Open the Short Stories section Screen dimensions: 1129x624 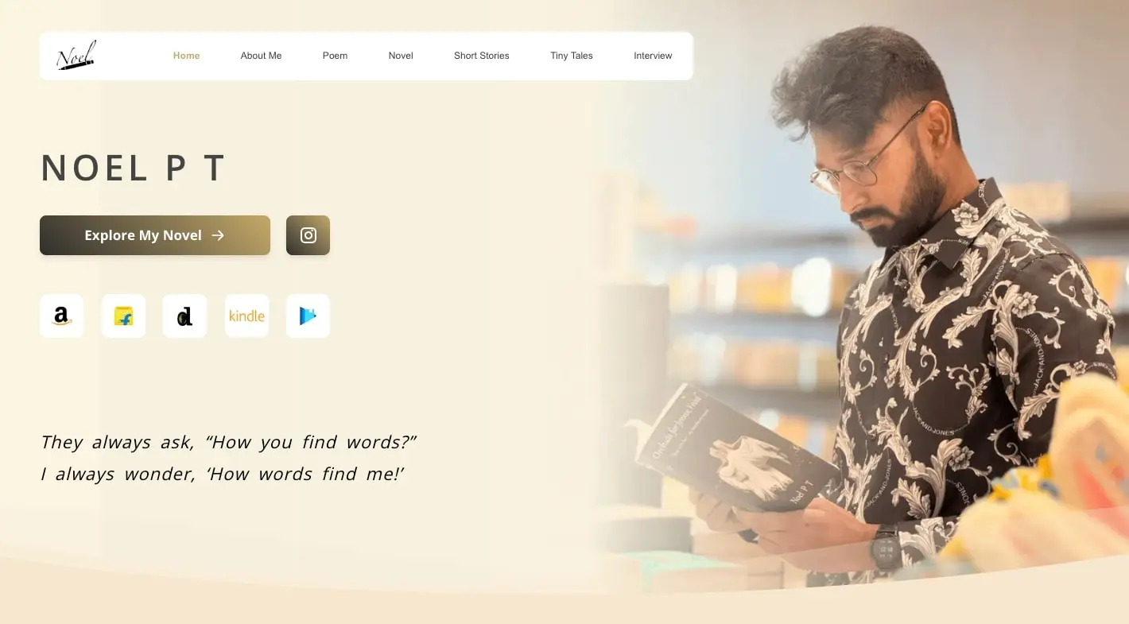(x=482, y=56)
